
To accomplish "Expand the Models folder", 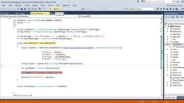I will tap(168, 57).
